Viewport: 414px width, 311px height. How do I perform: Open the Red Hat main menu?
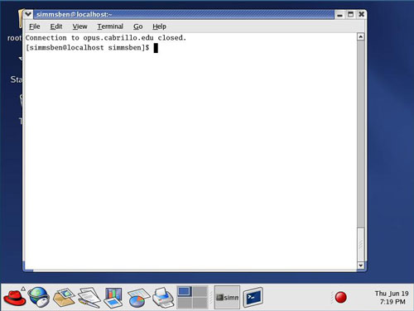tap(15, 297)
